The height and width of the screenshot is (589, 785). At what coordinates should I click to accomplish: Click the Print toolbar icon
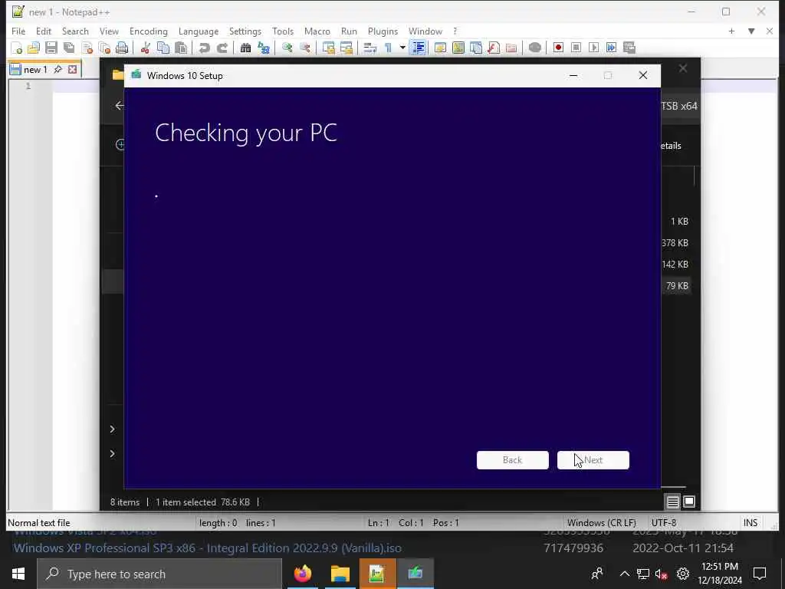coord(122,48)
